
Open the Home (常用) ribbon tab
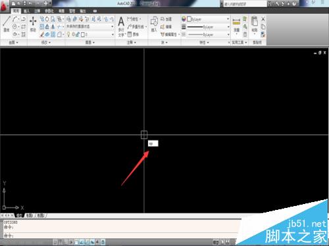(x=16, y=11)
